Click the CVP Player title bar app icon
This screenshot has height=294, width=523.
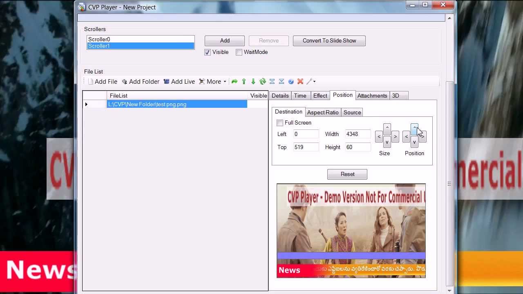click(x=82, y=7)
